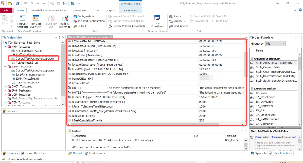Select IcmpParameters.vparam file

pos(30,75)
